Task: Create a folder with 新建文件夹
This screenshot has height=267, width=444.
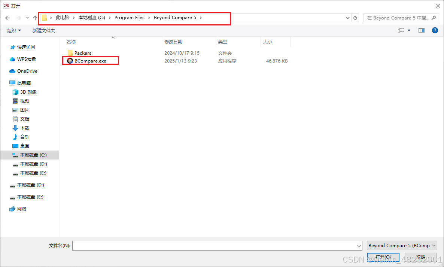Action: 43,31
